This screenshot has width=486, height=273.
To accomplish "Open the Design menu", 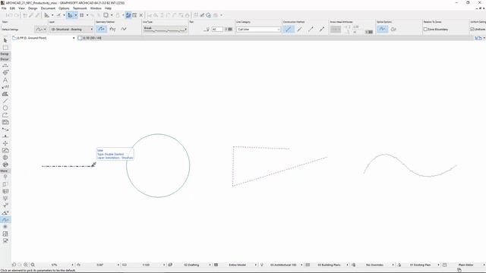I will (33, 8).
